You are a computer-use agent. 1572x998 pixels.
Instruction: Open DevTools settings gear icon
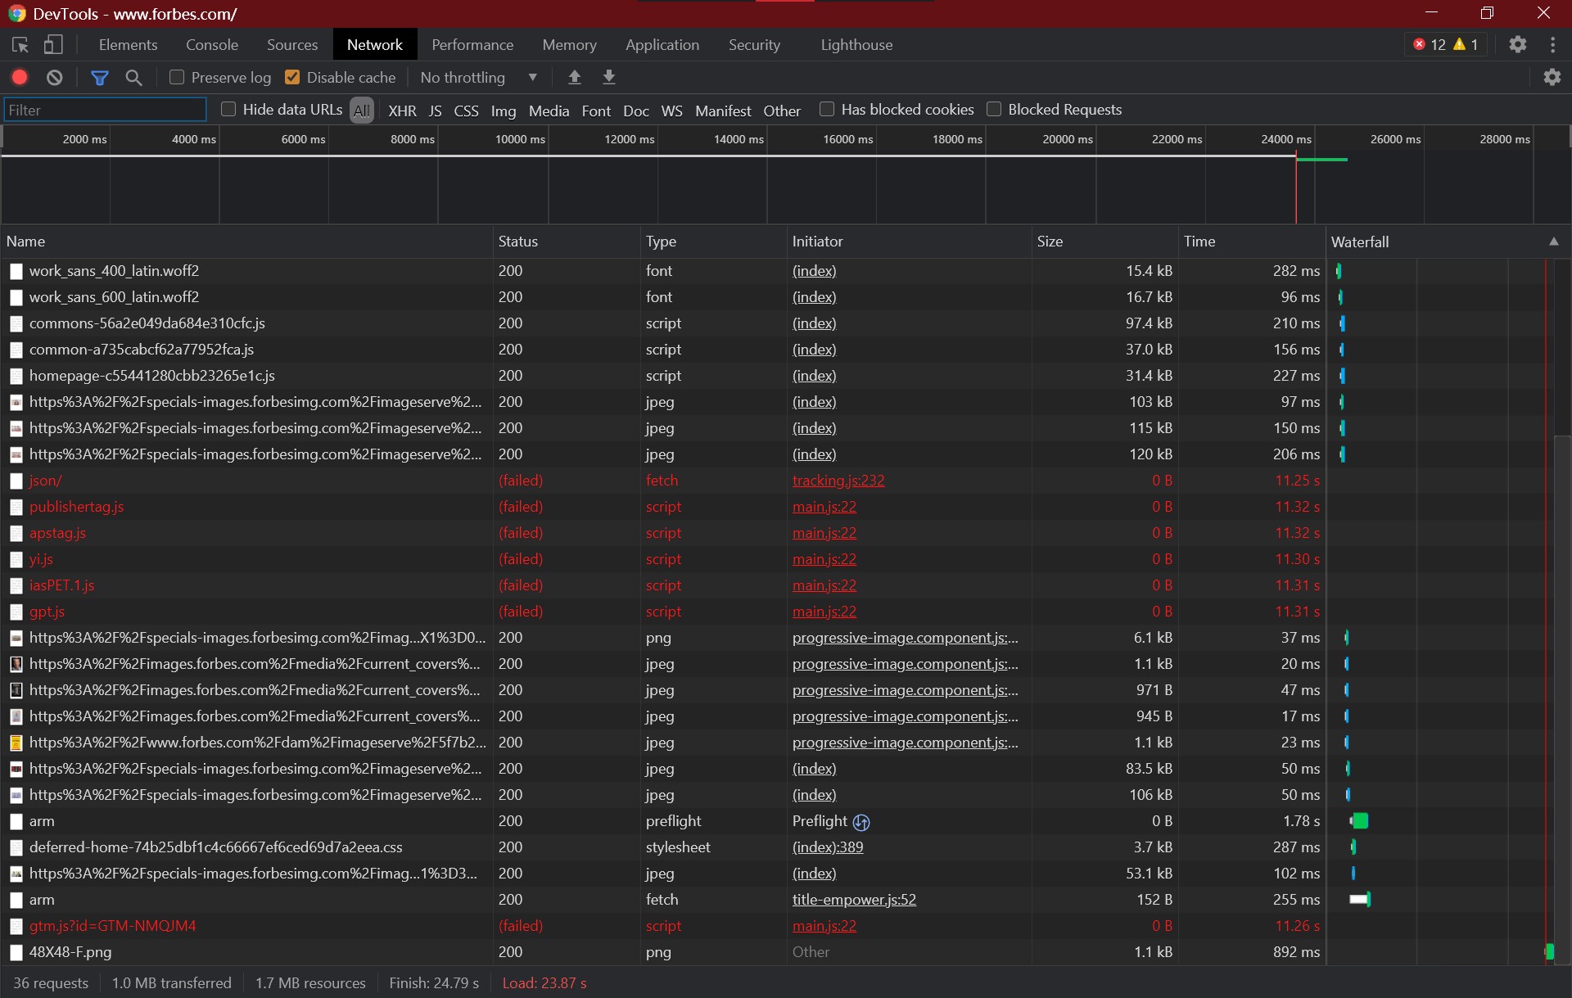[x=1518, y=44]
